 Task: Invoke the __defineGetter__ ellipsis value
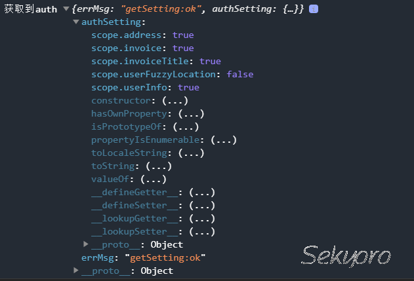202,193
